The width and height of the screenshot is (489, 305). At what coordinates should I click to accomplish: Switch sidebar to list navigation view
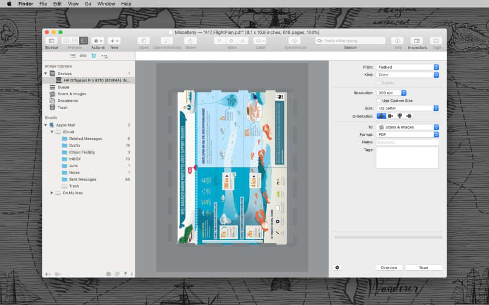[73, 56]
